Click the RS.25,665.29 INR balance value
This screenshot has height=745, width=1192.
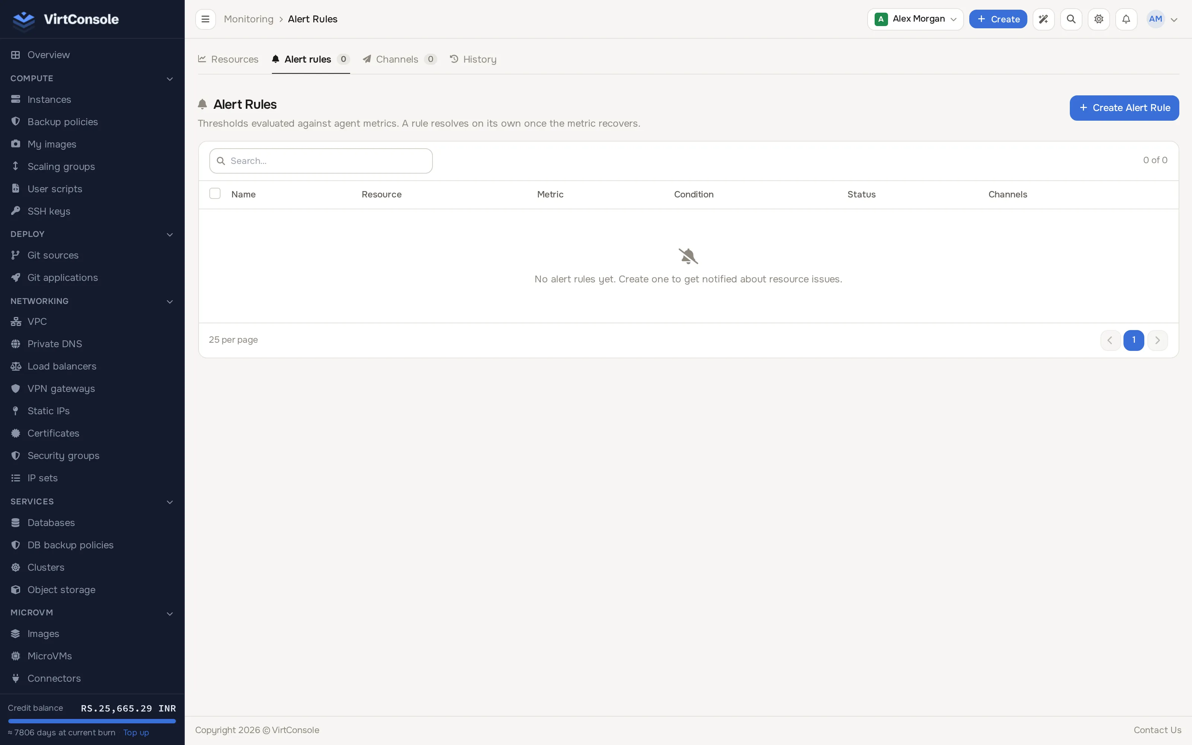(128, 708)
